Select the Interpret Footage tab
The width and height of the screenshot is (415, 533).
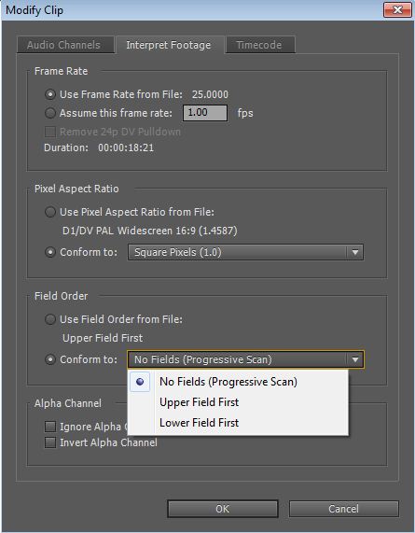tap(169, 45)
